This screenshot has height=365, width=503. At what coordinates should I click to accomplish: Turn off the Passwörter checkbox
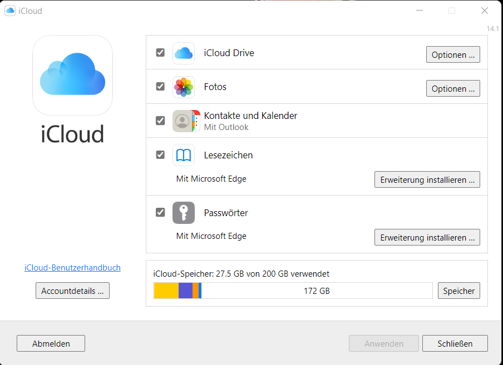(x=160, y=212)
